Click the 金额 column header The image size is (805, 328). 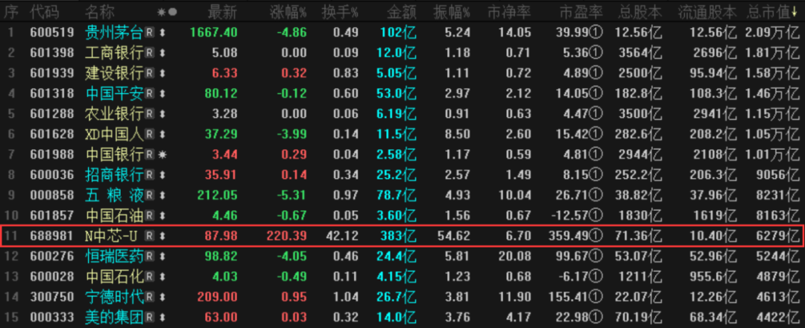point(401,12)
